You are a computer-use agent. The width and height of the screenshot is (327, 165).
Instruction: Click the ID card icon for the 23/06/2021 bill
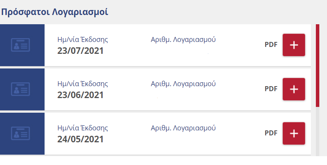tap(20, 89)
